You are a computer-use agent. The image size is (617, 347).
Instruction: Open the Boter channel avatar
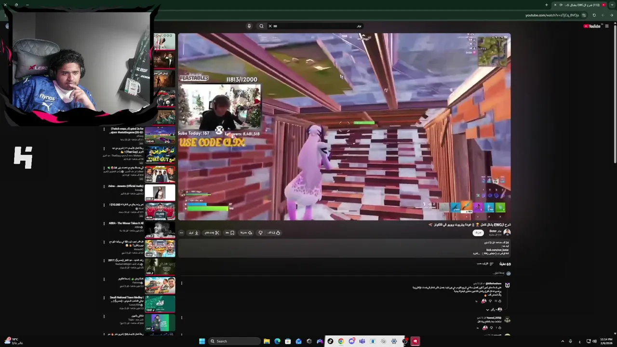point(507,233)
